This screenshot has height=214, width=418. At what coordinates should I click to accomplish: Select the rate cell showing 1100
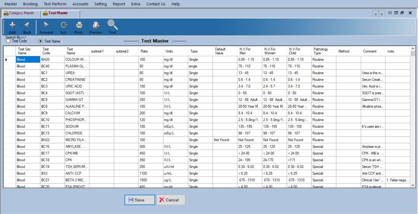coord(151,173)
